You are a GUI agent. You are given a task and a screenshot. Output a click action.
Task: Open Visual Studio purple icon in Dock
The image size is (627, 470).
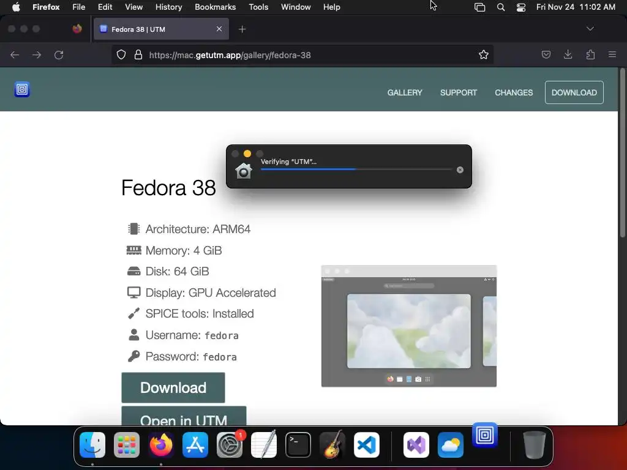coord(416,445)
